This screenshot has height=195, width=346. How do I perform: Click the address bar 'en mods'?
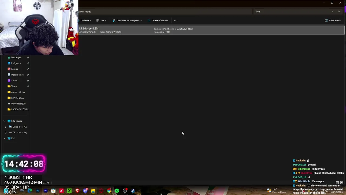(x=165, y=12)
